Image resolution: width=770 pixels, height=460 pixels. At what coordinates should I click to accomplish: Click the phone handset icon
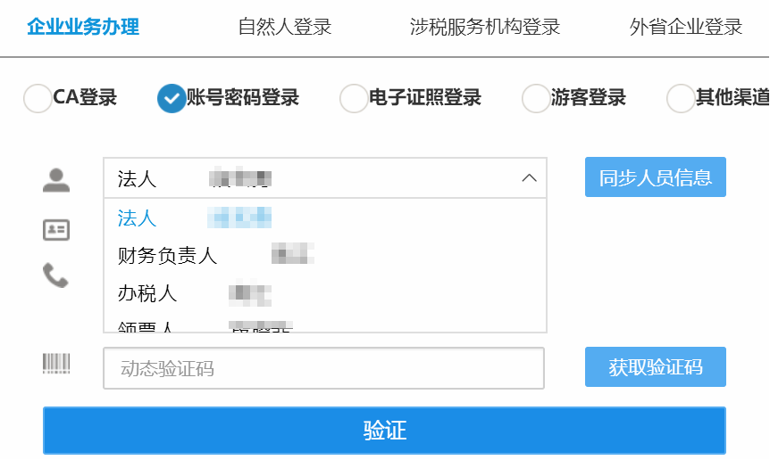click(x=55, y=275)
